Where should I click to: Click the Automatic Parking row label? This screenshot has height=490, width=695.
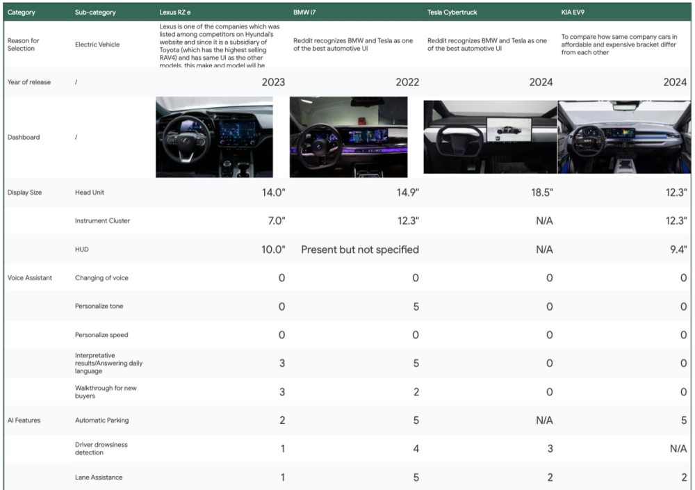click(x=102, y=420)
